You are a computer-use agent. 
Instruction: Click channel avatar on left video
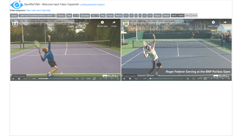(15, 24)
